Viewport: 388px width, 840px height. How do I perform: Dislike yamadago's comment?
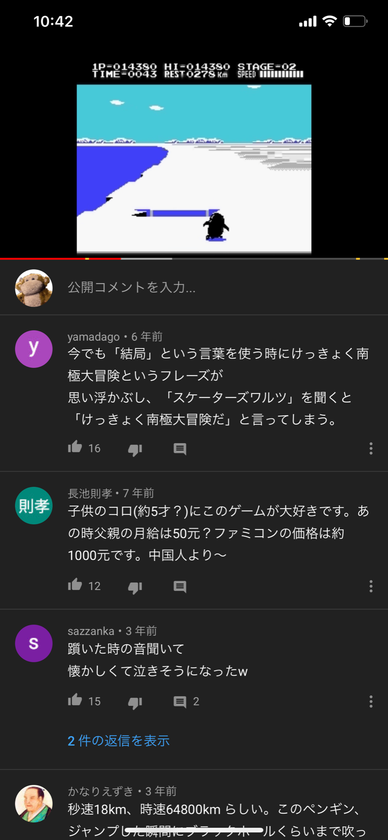pos(135,449)
